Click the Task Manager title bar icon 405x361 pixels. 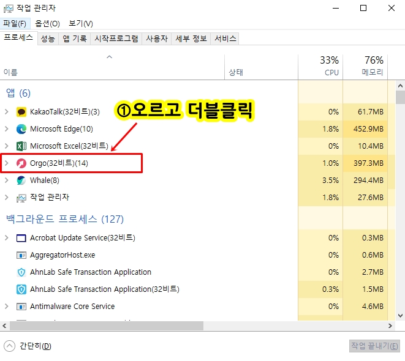pos(8,9)
